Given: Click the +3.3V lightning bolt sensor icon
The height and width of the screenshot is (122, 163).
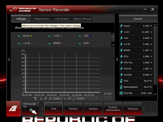Looking at the screenshot, I should click(121, 44).
